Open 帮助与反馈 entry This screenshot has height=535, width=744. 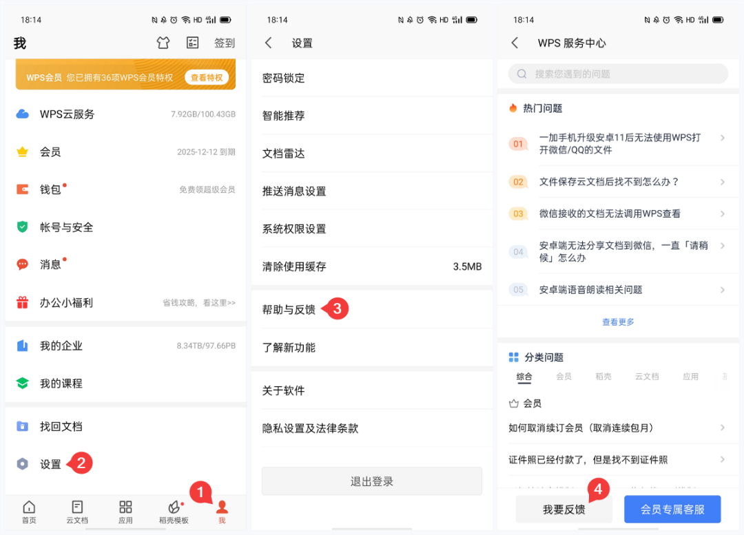372,309
